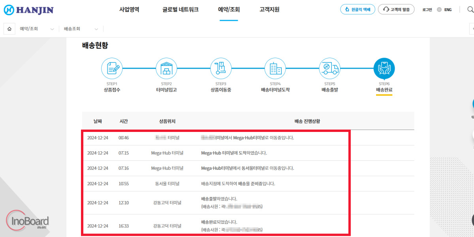474x237 pixels.
Task: Select the STEP5 배송출발 truck icon
Action: 330,68
